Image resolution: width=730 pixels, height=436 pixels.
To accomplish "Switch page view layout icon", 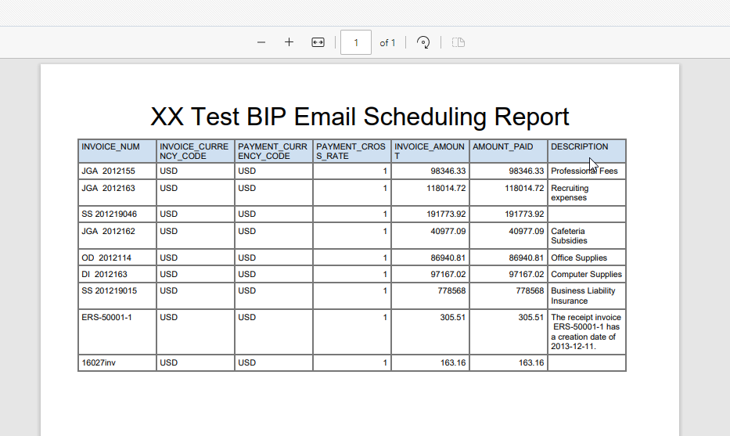I will [x=458, y=42].
